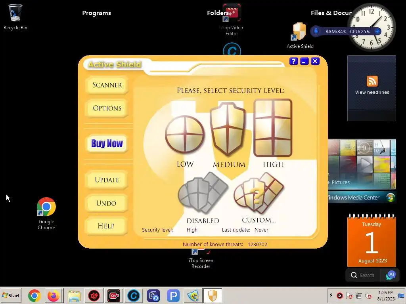Screen dimensions: 406x304
Task: Click View headlines RSS feed icon
Action: 372,81
